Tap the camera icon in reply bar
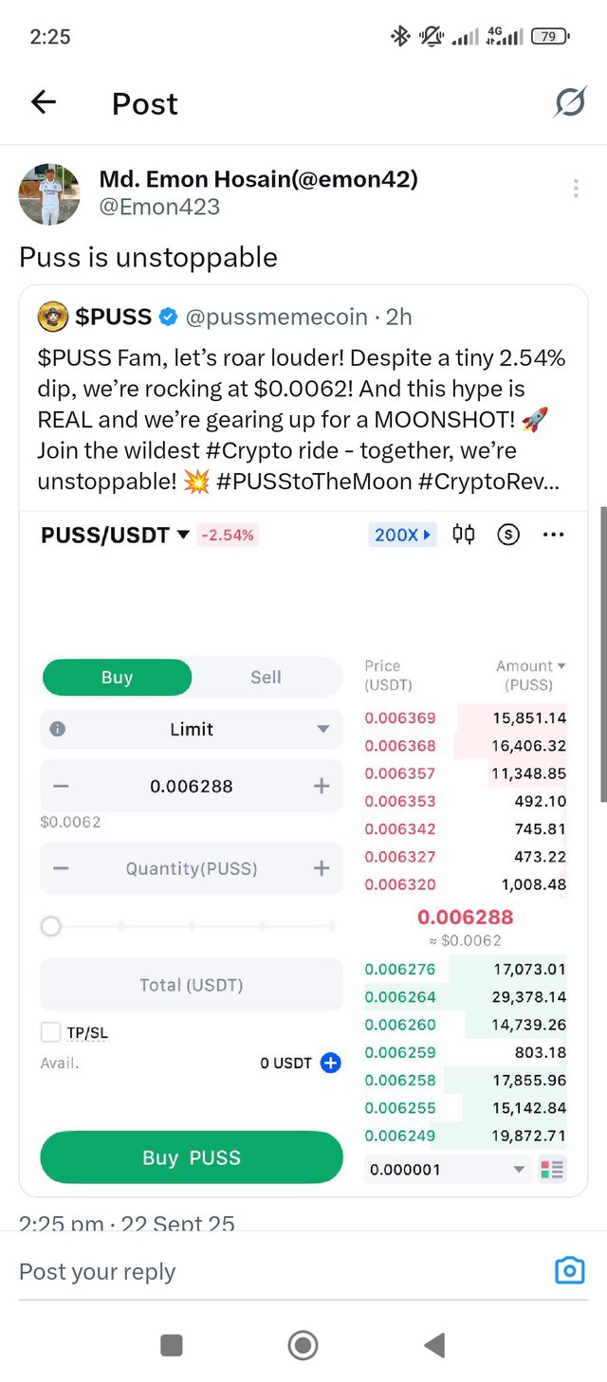The width and height of the screenshot is (607, 1382). (569, 1270)
